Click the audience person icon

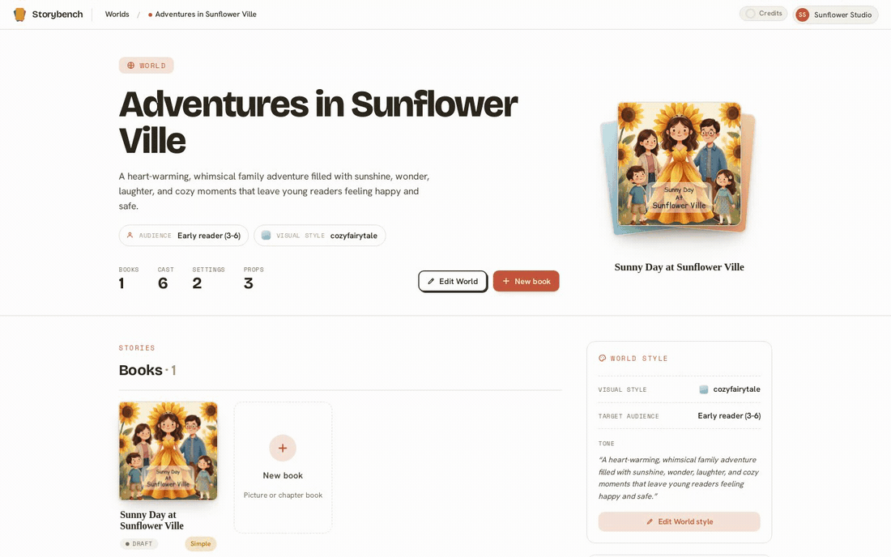point(130,235)
